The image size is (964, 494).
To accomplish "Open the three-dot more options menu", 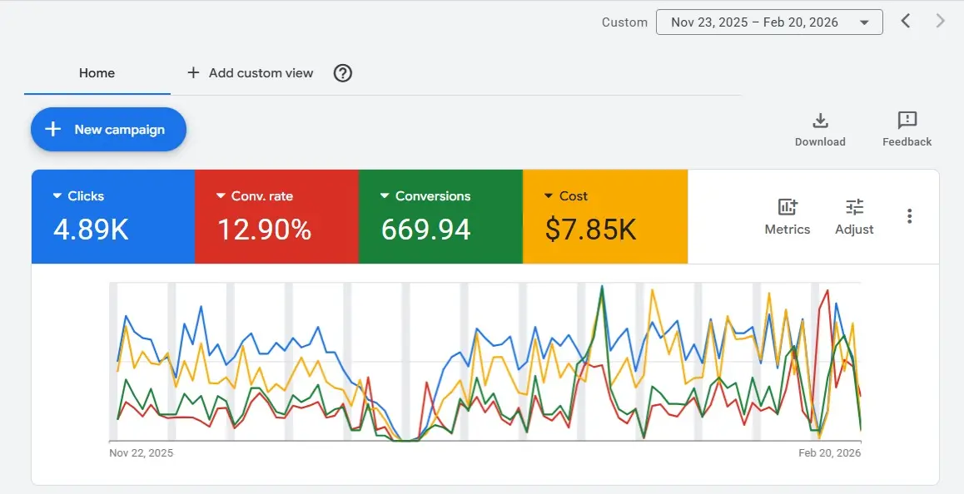I will 909,216.
